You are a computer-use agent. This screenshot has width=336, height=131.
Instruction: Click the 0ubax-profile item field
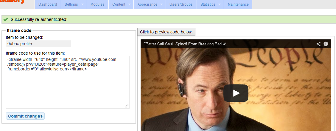click(38, 44)
